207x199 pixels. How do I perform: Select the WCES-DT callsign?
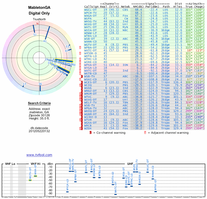pyautogui.click(x=90, y=82)
